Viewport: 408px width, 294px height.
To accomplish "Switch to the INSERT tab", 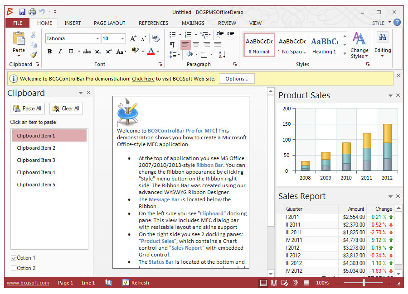I will [73, 23].
